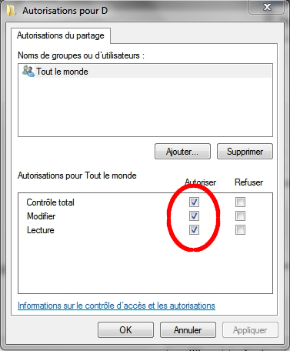
Task: Select the Contrôle total permission label
Action: [51, 202]
